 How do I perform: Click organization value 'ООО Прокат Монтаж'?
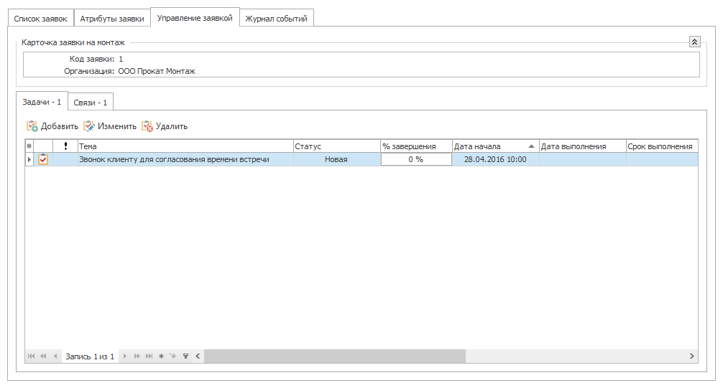[156, 71]
